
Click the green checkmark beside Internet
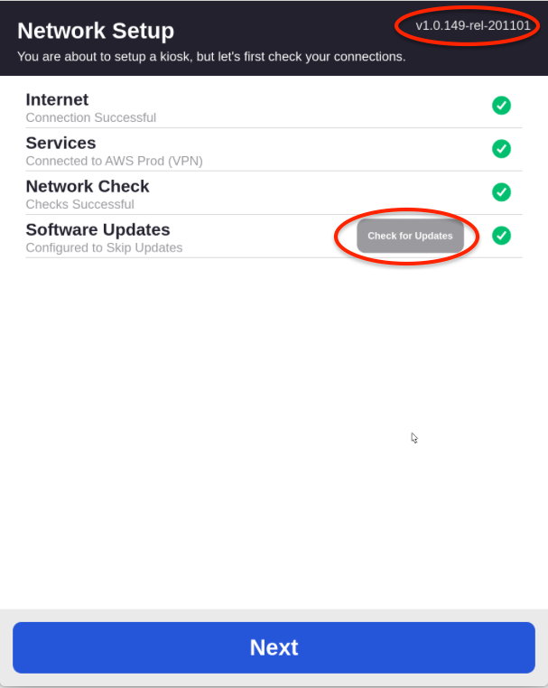[x=501, y=106]
